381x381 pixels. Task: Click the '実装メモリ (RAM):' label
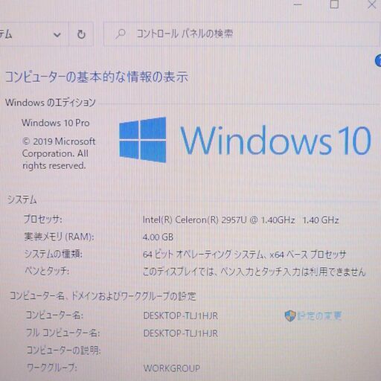tap(59, 237)
